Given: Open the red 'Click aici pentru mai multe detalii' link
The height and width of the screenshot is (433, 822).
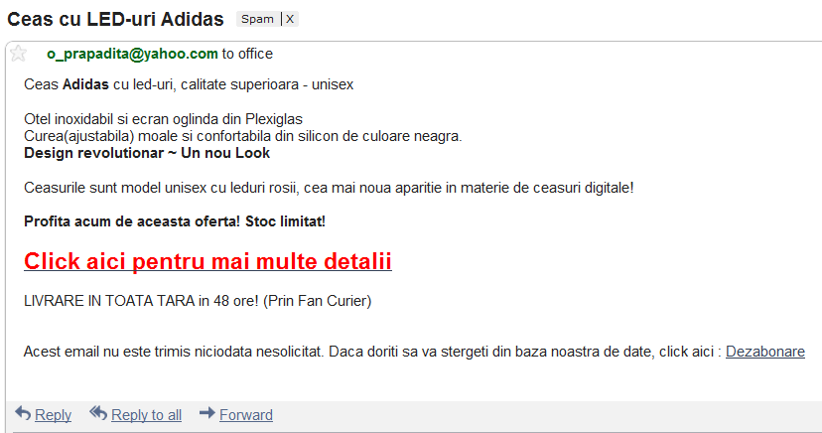Looking at the screenshot, I should [207, 262].
